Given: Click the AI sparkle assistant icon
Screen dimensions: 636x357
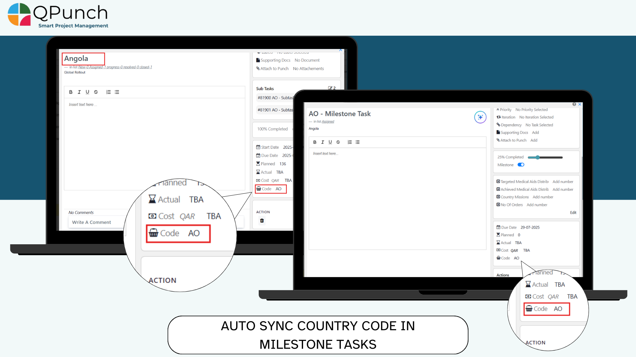Looking at the screenshot, I should pyautogui.click(x=480, y=117).
